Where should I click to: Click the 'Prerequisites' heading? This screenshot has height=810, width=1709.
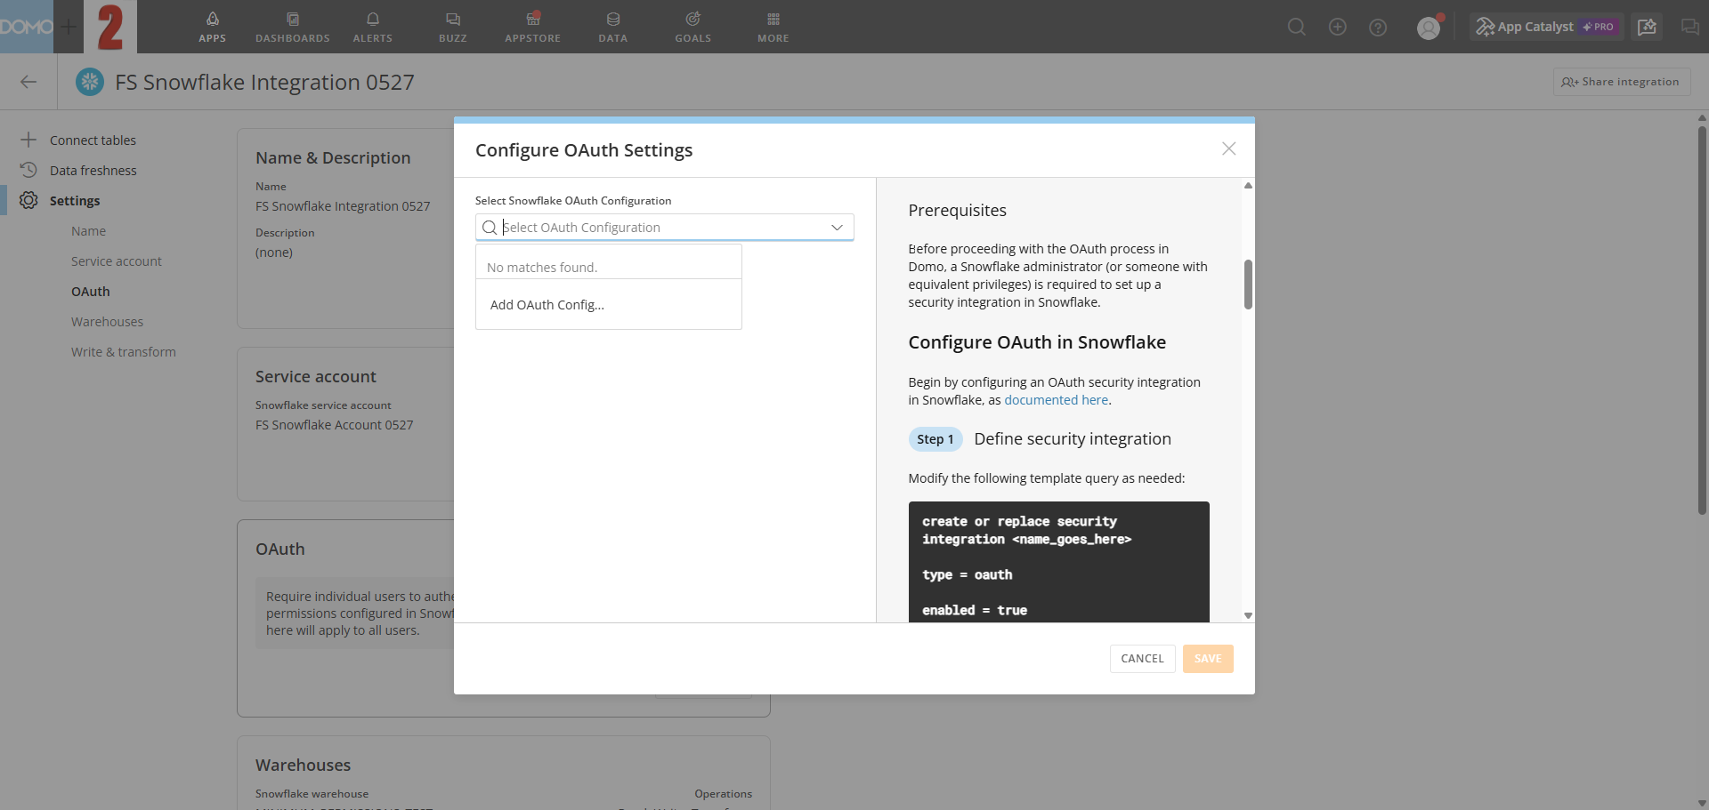point(957,211)
